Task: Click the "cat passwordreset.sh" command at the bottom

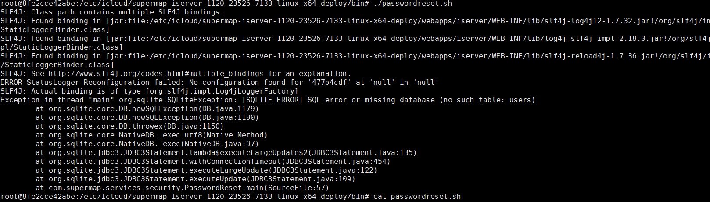Action: (x=417, y=197)
